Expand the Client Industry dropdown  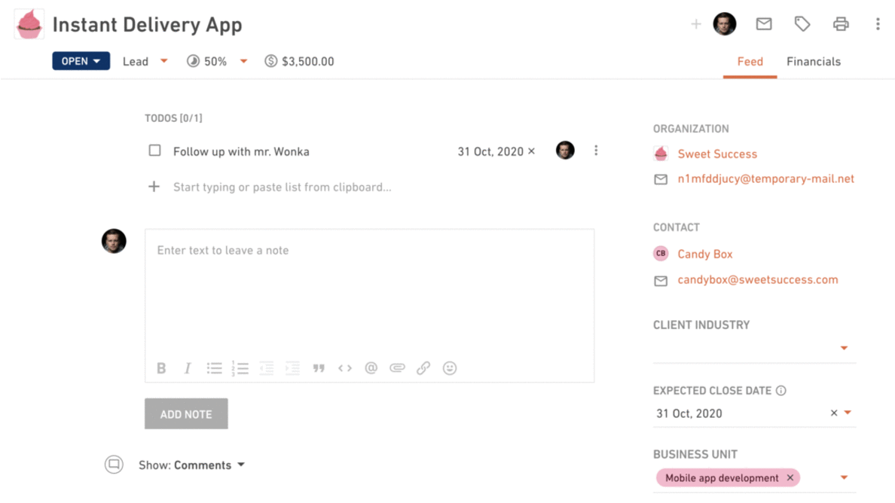point(755,349)
